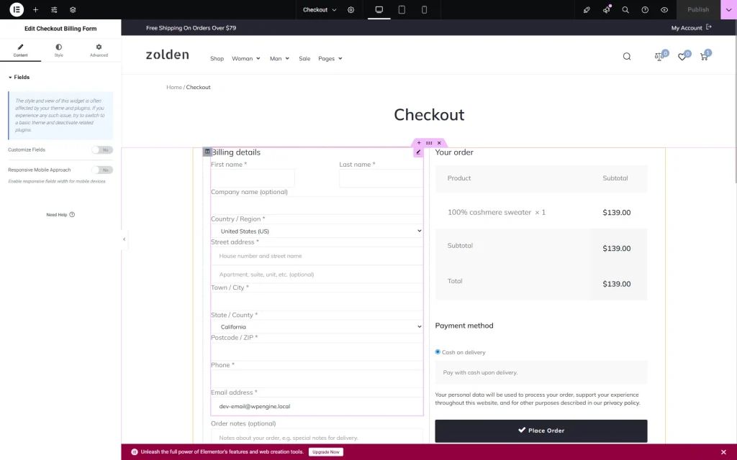Click the Order notes field

click(x=317, y=438)
